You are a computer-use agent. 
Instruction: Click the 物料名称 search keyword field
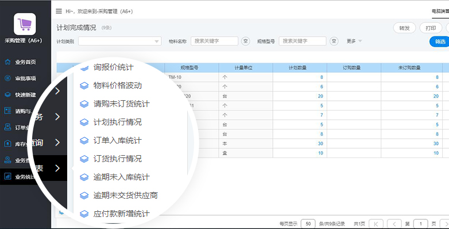point(214,41)
